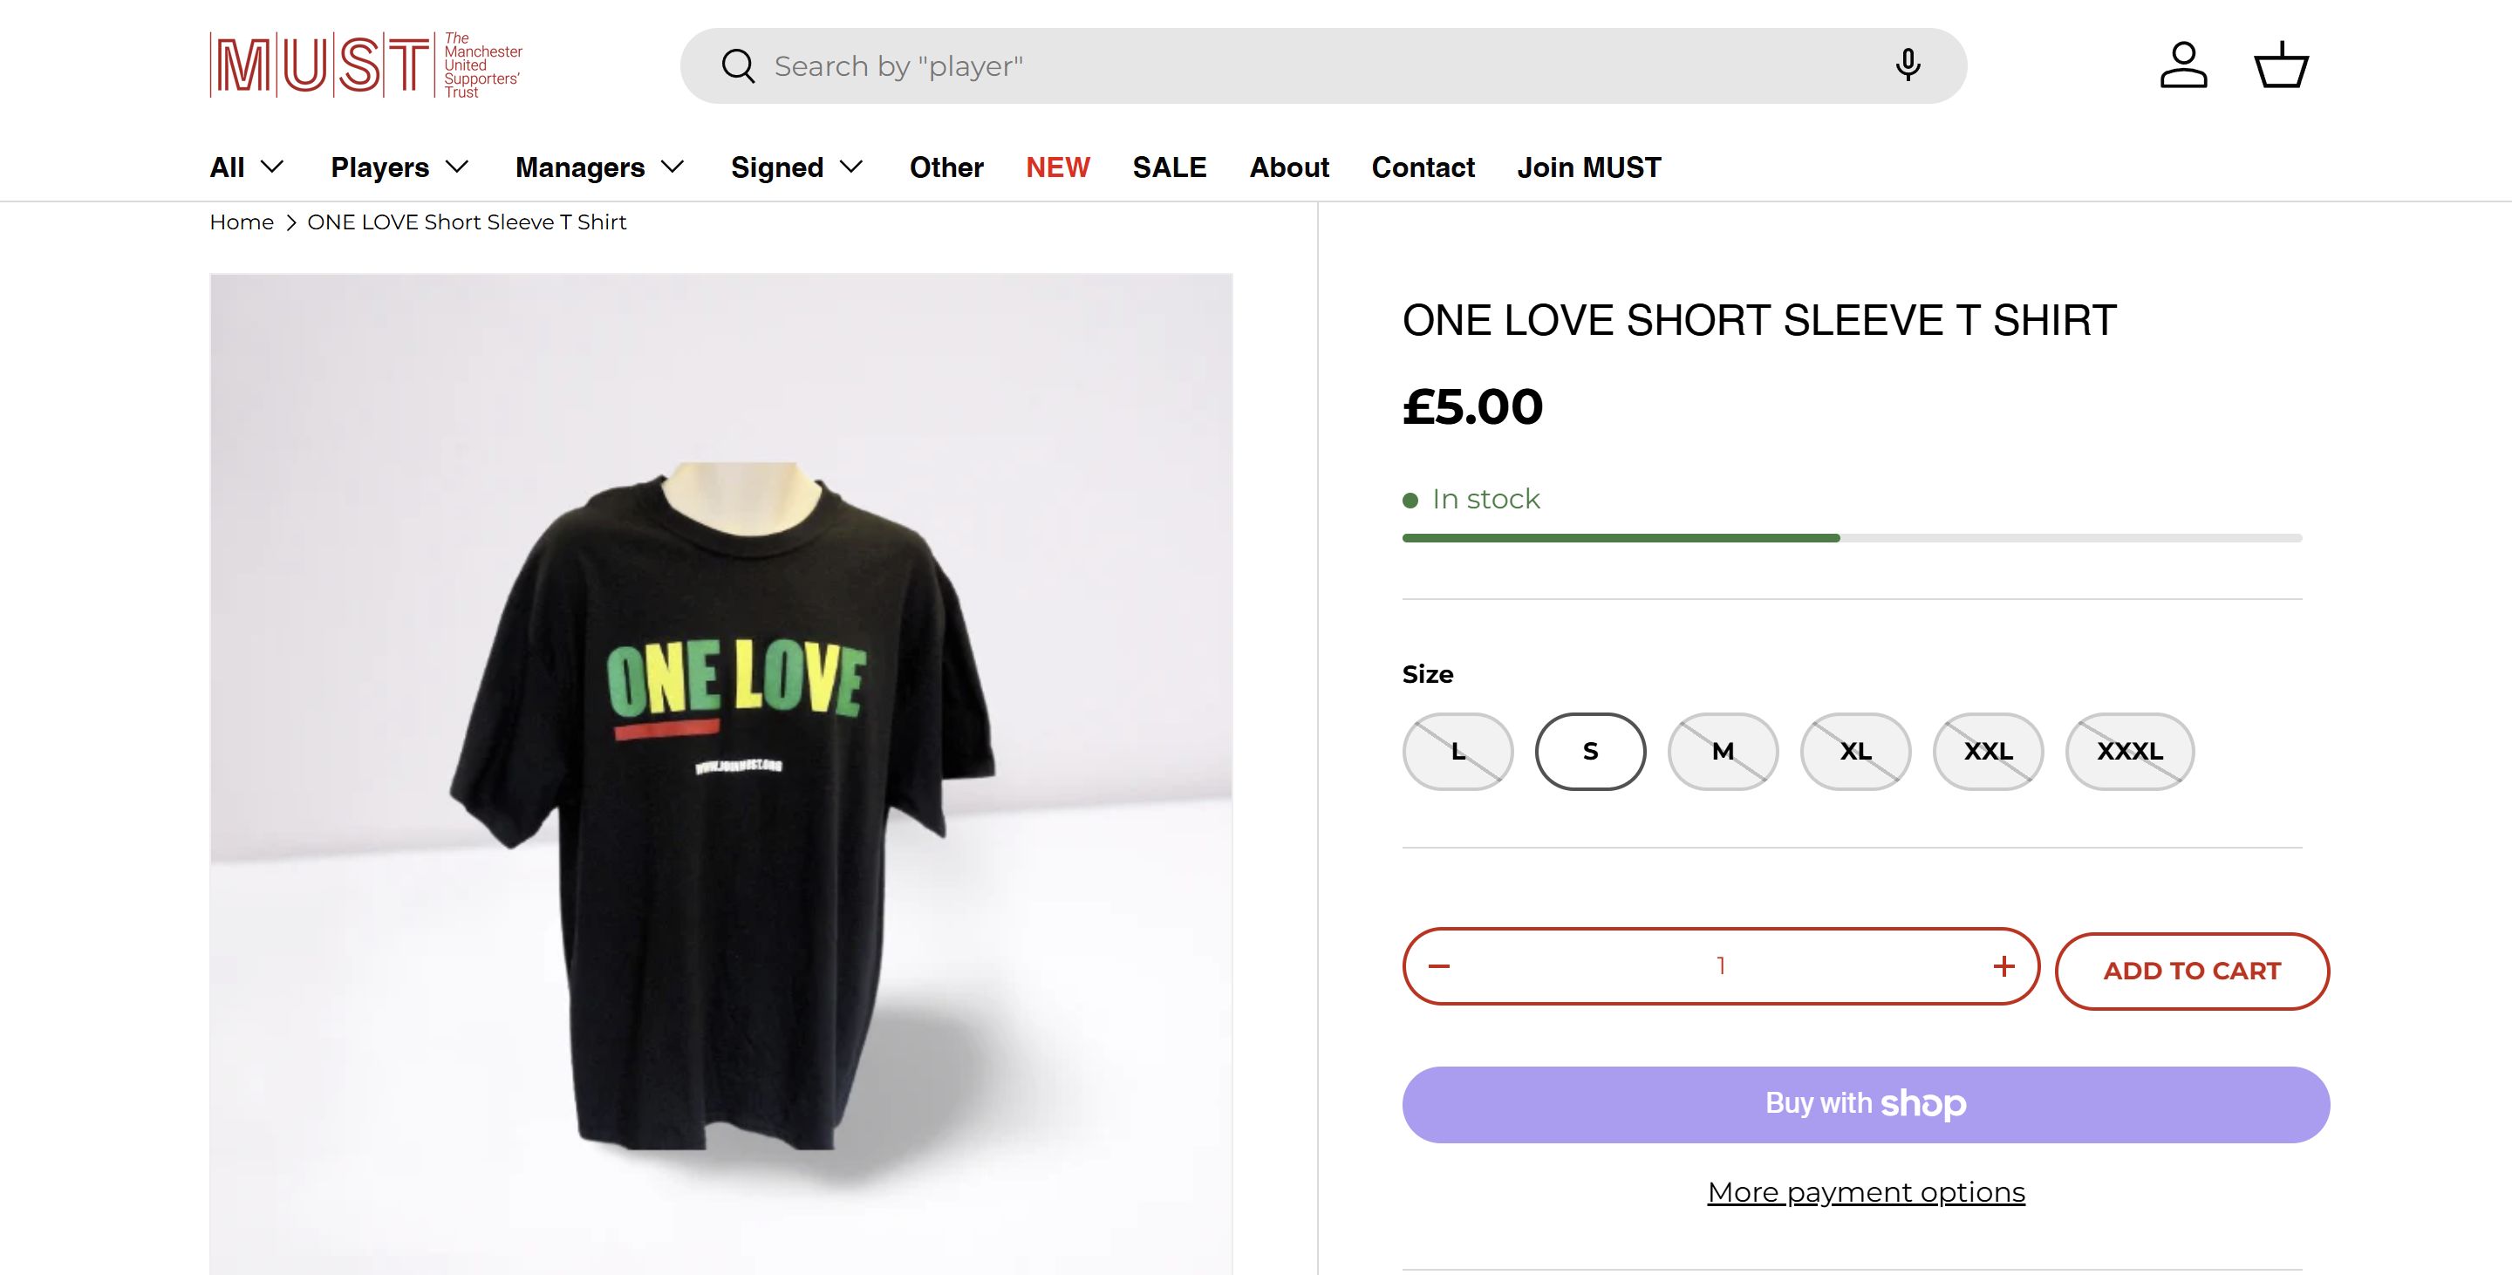
Task: Open the shopping basket icon
Action: point(2281,65)
